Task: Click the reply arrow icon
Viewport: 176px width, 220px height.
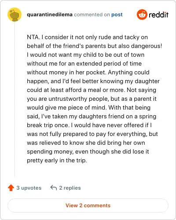Action: coord(54,187)
